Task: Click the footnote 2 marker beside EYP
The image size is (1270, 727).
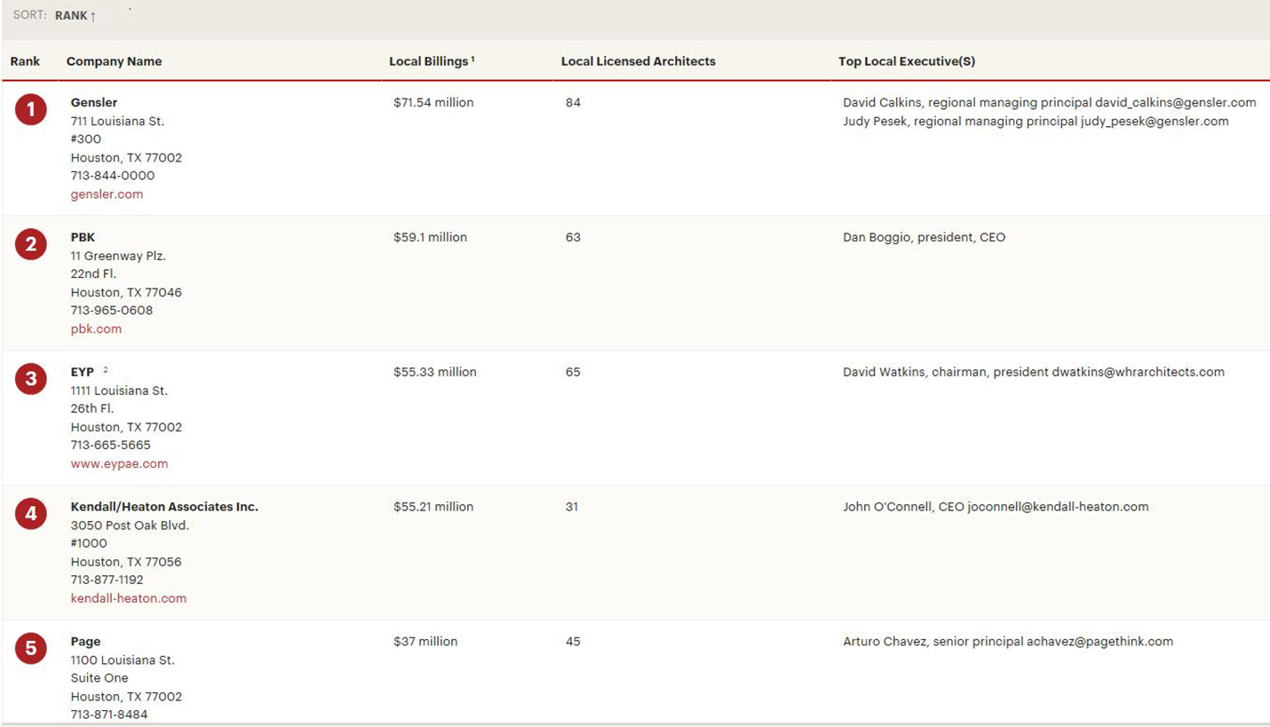Action: click(106, 369)
